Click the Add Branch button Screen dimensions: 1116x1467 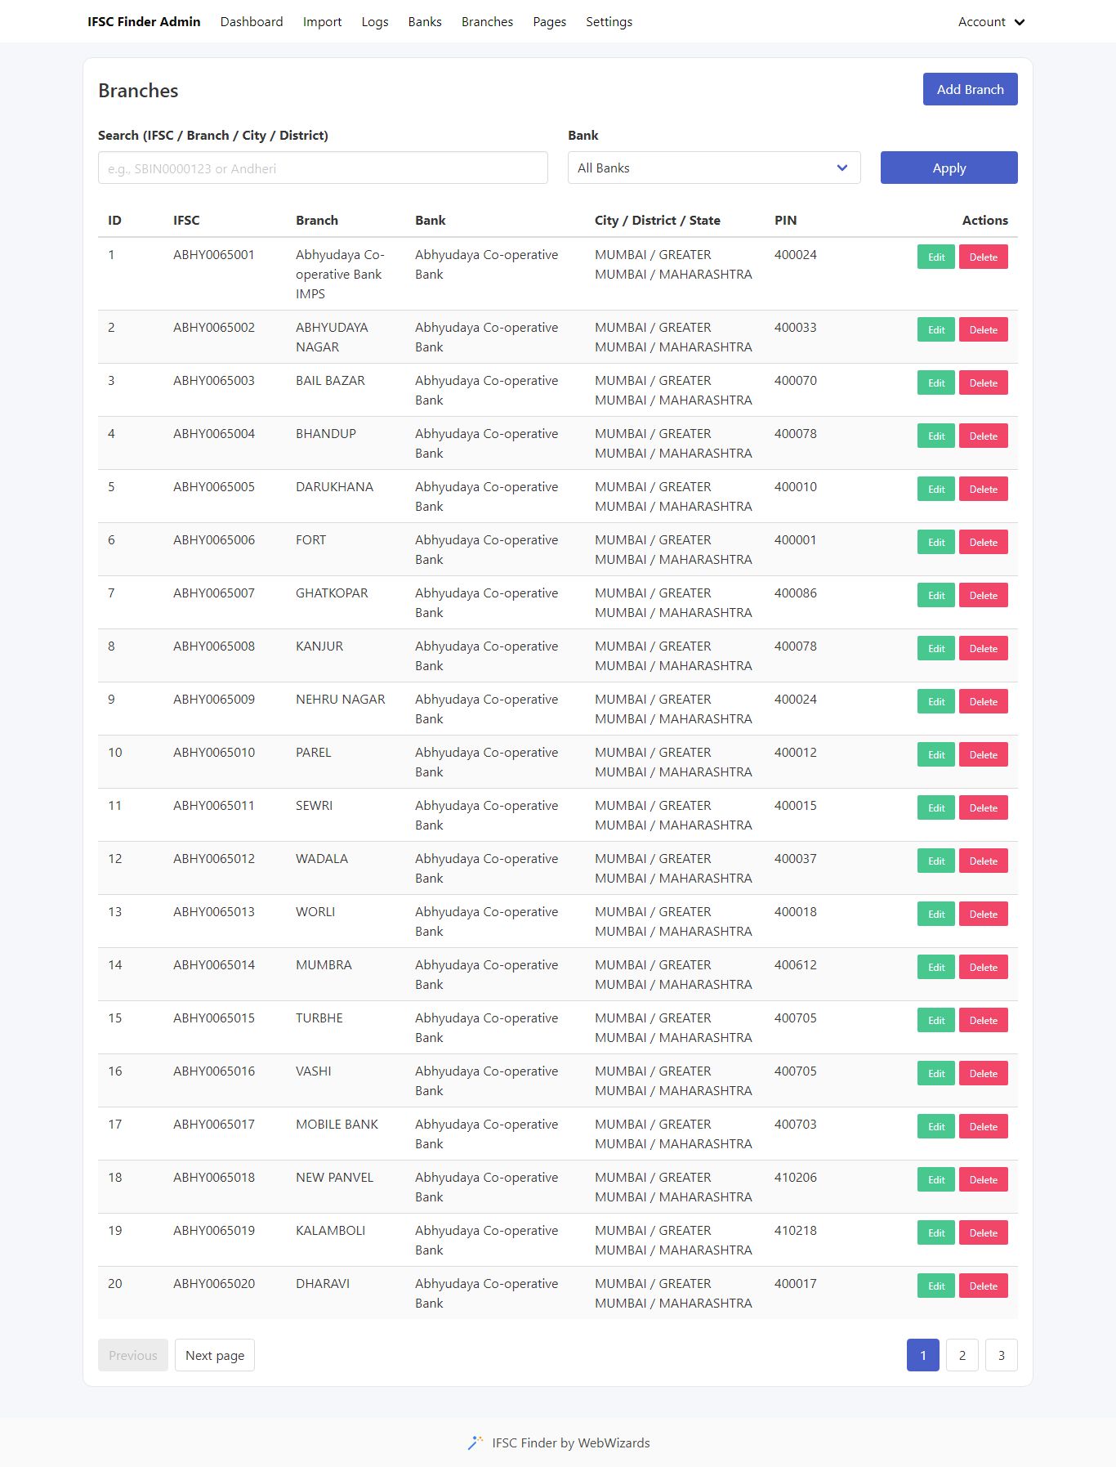970,89
